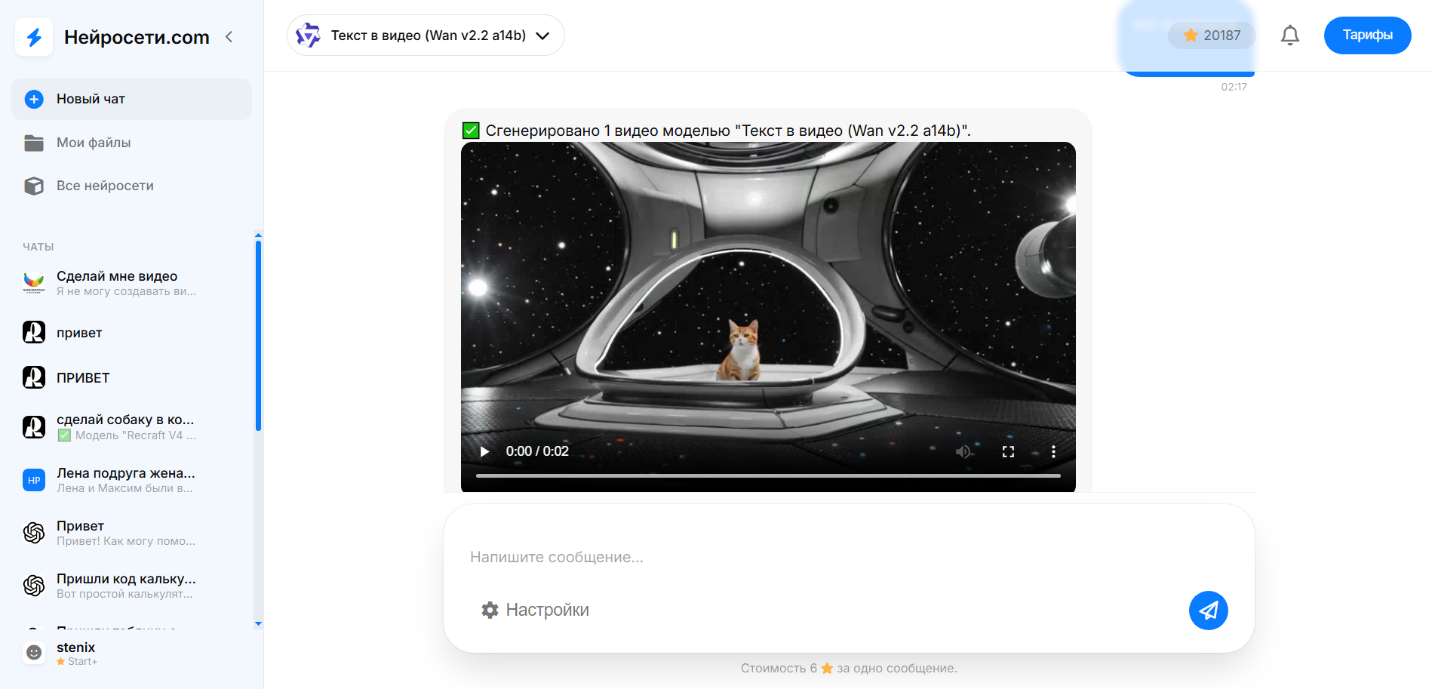This screenshot has width=1432, height=689.
Task: Click the Нейросети.com site title
Action: pos(137,37)
